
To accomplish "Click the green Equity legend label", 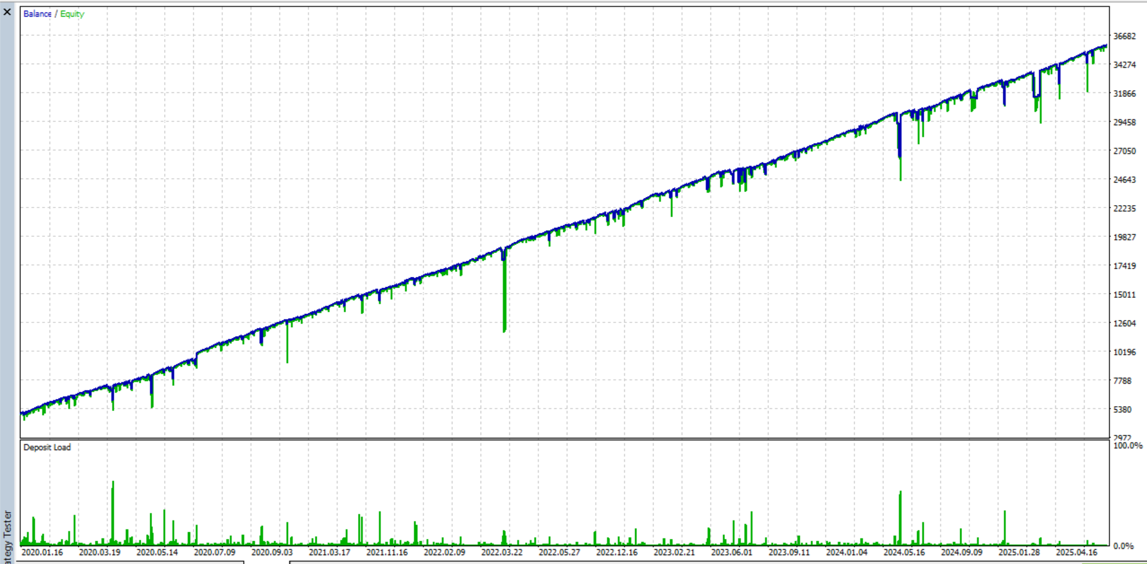I will point(72,14).
